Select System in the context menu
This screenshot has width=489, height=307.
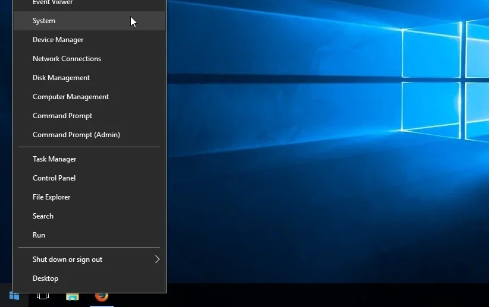pos(44,21)
